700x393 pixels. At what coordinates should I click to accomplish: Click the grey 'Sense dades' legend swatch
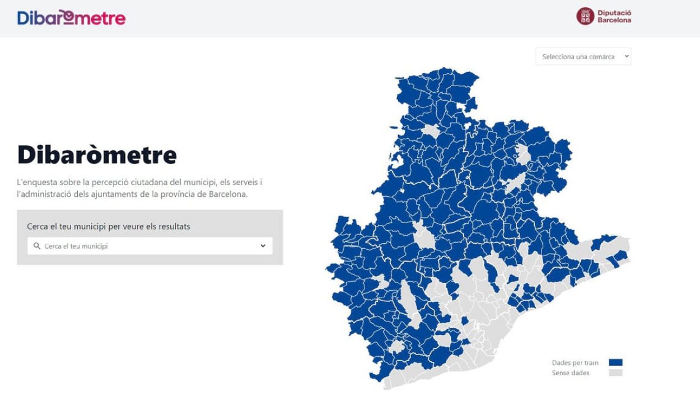[615, 373]
